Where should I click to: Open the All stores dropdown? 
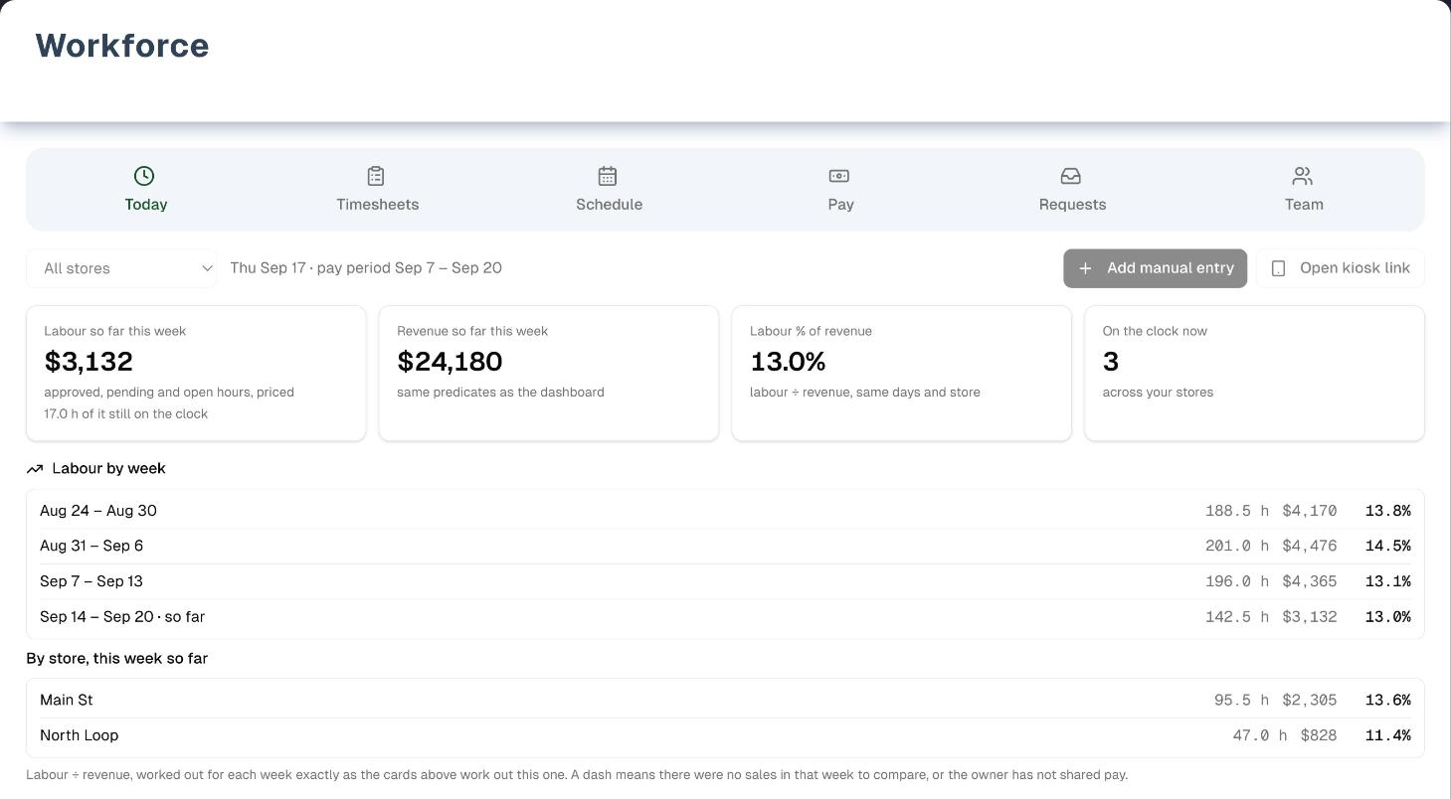(x=121, y=268)
